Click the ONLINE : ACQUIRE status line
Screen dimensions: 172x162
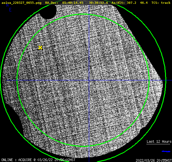coord(38,160)
